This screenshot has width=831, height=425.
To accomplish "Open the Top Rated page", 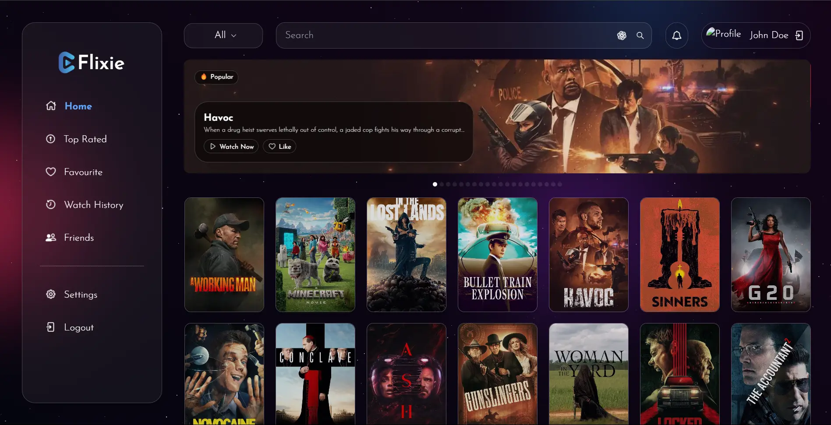I will coord(85,139).
